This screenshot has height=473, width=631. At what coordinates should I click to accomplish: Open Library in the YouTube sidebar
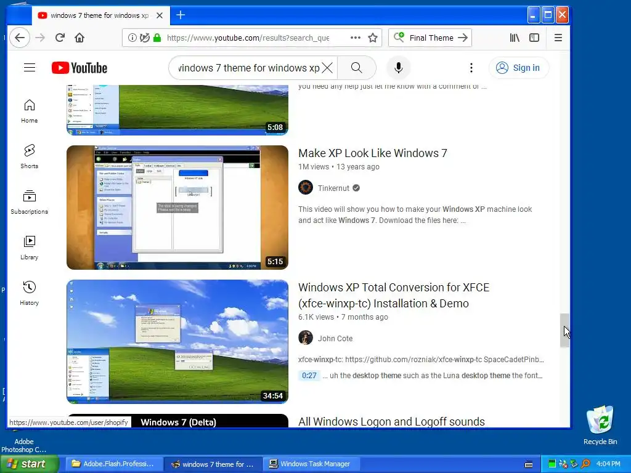30,248
